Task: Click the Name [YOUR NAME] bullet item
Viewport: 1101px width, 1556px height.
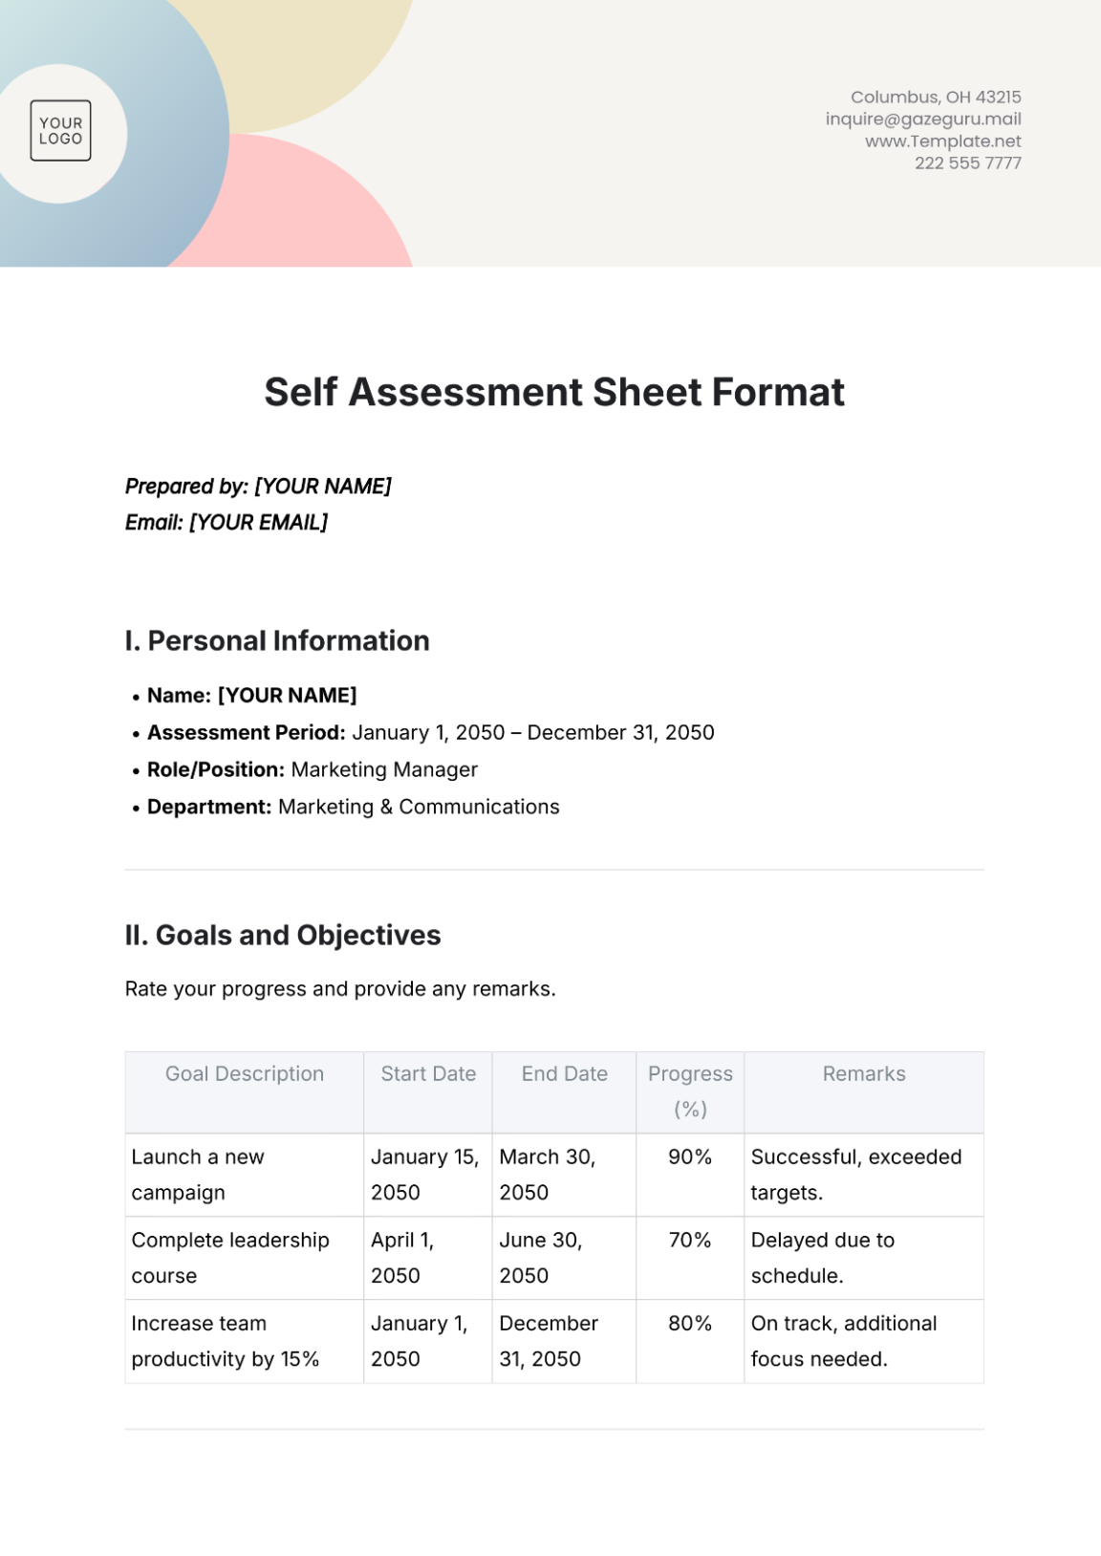Action: [251, 696]
